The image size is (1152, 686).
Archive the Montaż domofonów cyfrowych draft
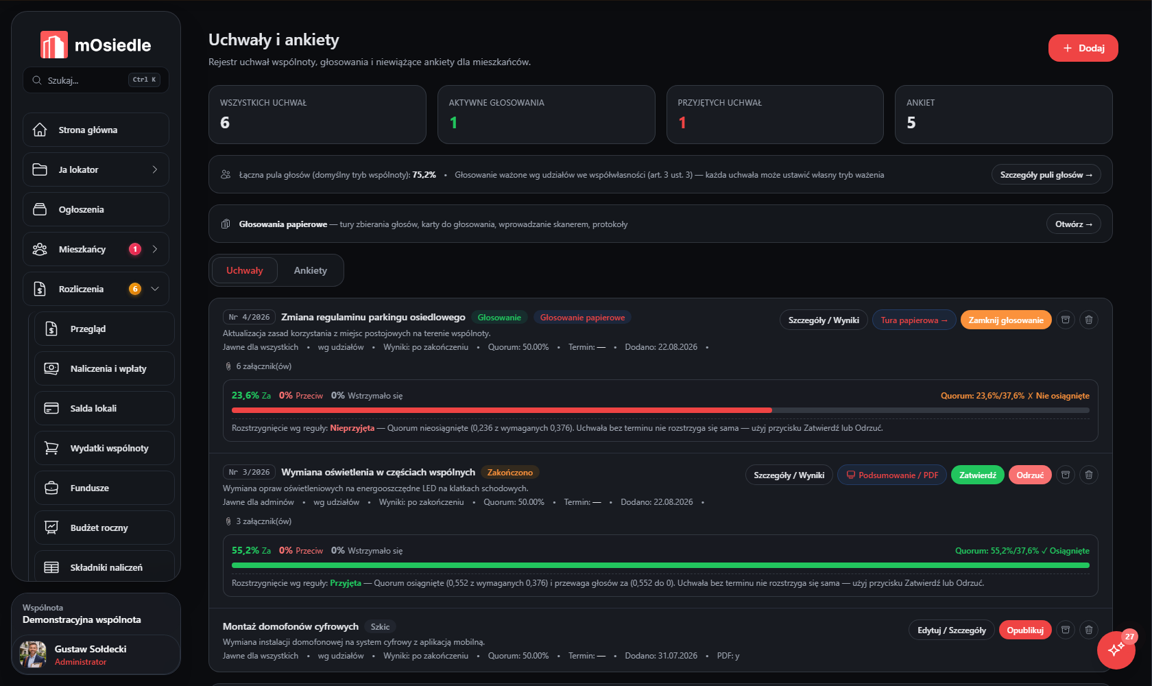click(x=1066, y=630)
